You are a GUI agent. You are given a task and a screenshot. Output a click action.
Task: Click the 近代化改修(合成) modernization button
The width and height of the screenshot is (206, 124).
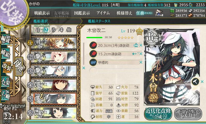(158, 114)
